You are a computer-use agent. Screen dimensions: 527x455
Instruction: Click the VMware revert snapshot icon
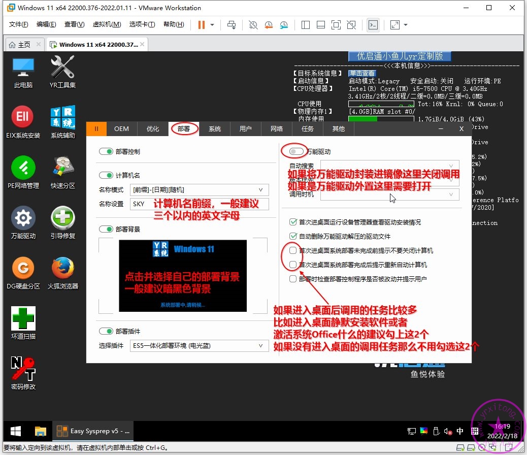point(269,24)
